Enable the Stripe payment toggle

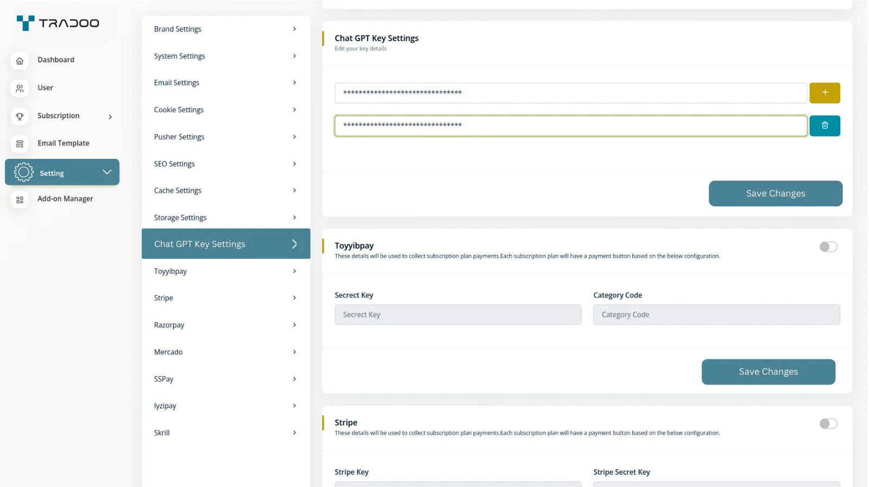point(828,424)
